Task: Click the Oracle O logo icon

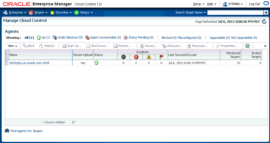Action: click(x=266, y=4)
